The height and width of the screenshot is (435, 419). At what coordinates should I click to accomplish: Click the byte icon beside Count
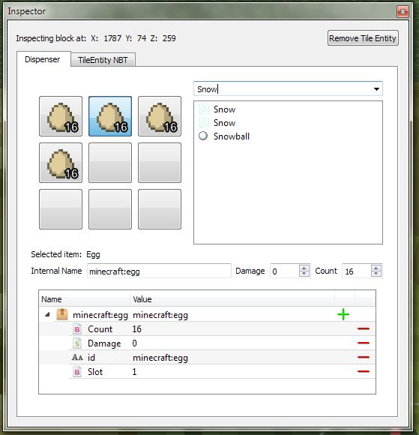[x=77, y=329]
